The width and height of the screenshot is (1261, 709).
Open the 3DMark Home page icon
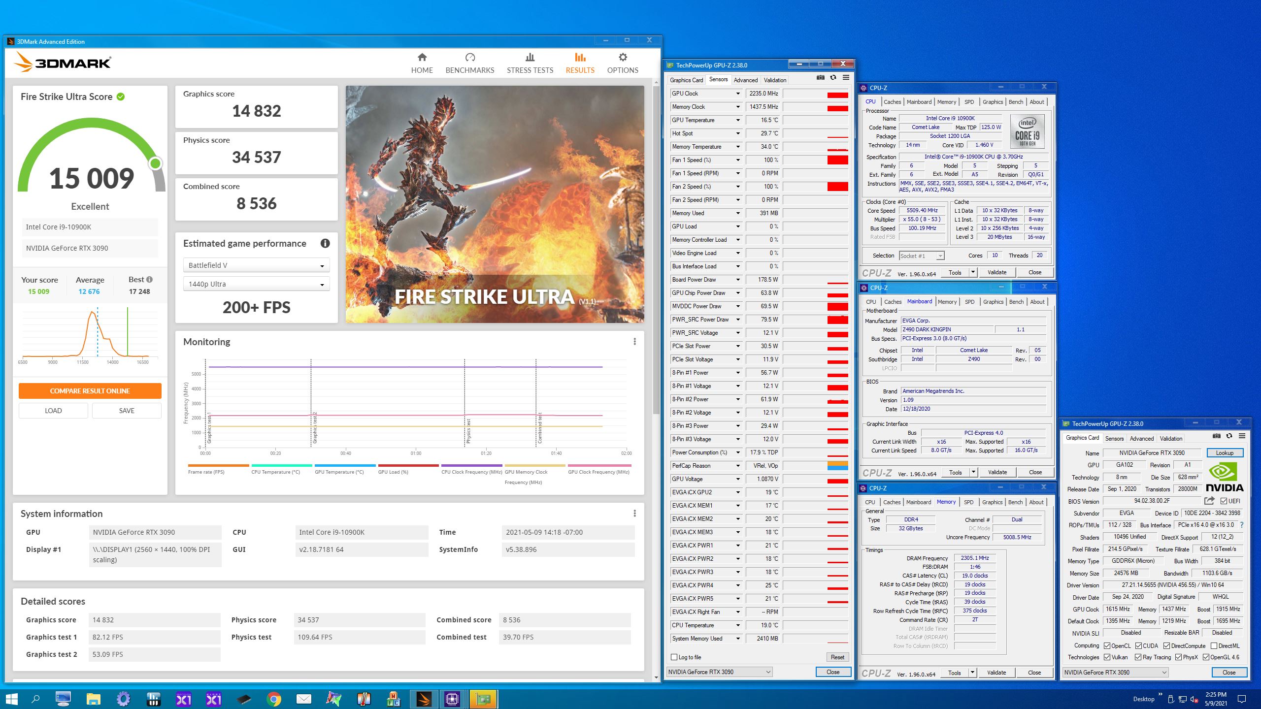point(422,58)
